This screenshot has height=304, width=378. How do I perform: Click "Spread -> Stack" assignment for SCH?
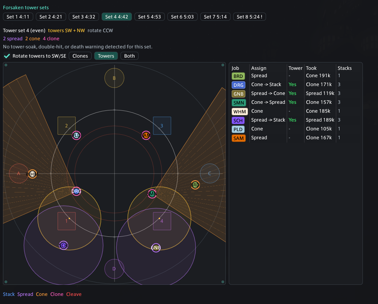(x=268, y=120)
